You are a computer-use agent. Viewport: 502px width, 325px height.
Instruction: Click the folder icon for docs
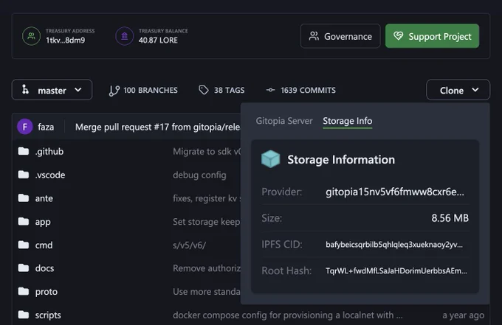pos(24,268)
